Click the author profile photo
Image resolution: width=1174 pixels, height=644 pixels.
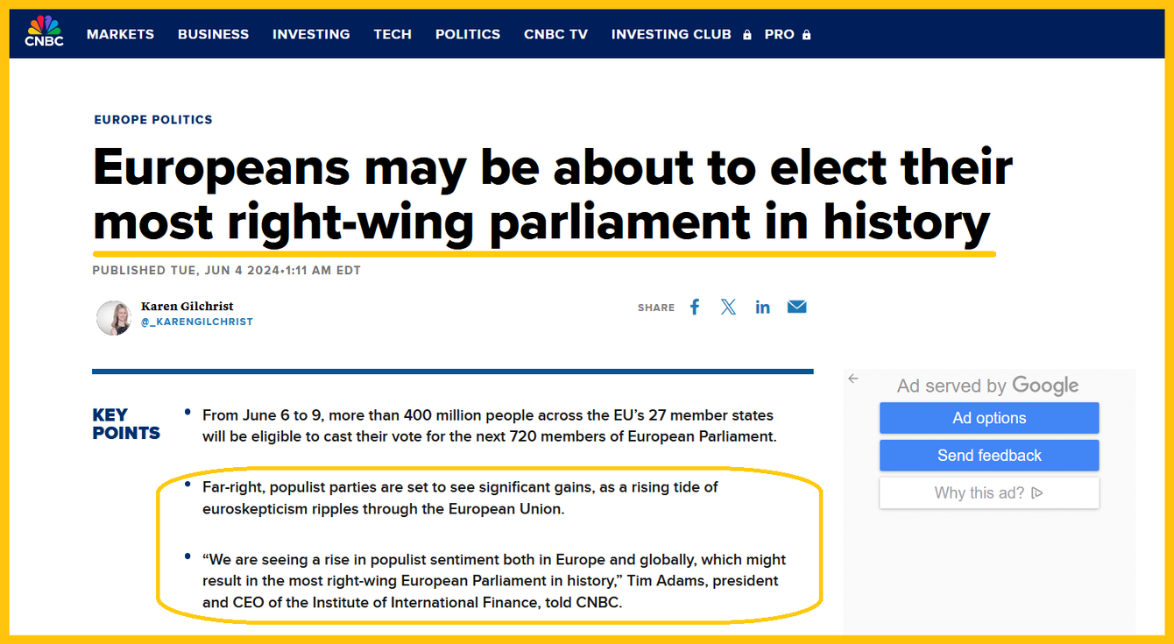point(114,317)
